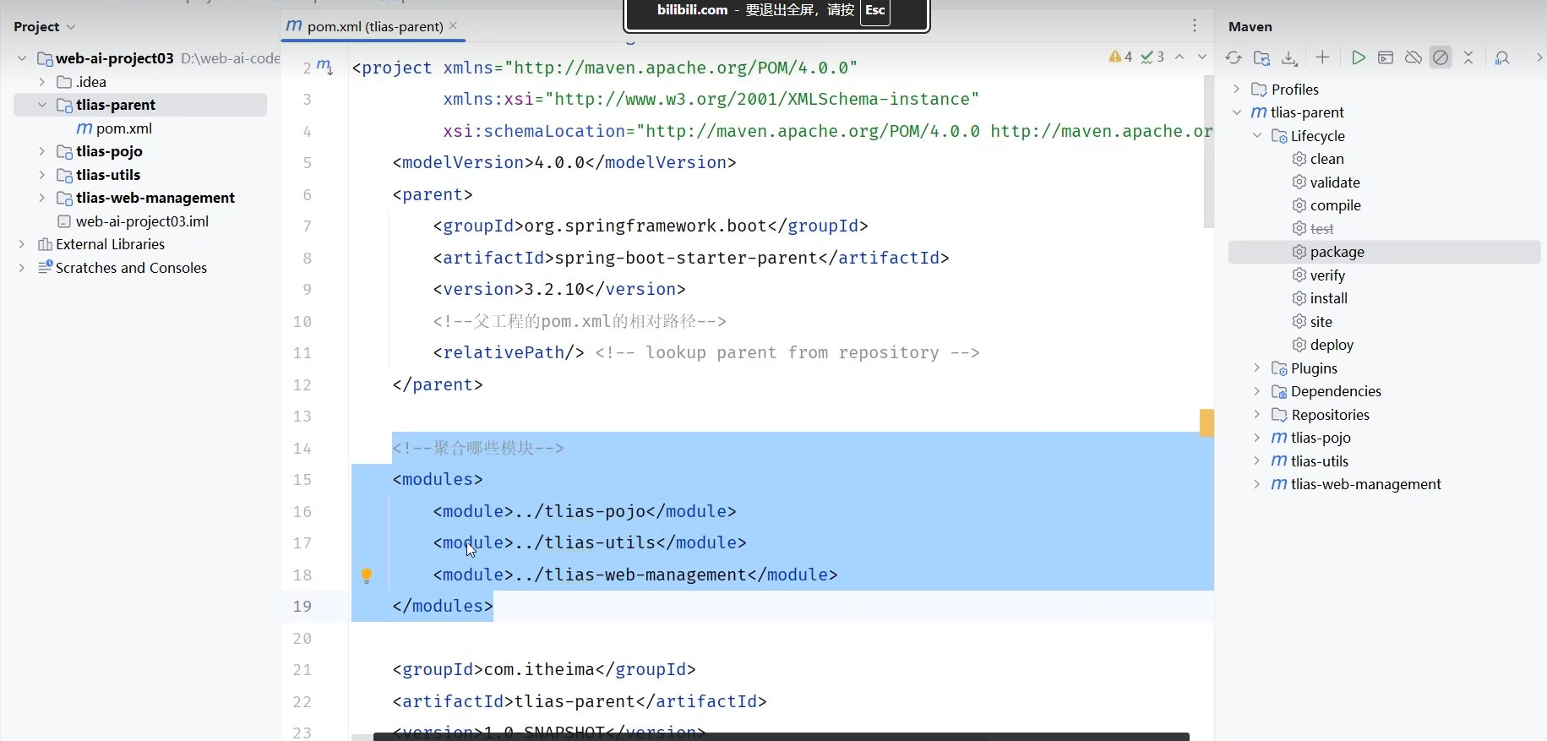1547x741 pixels.
Task: Click the Esc key hint in bilibili overlay
Action: 875,11
